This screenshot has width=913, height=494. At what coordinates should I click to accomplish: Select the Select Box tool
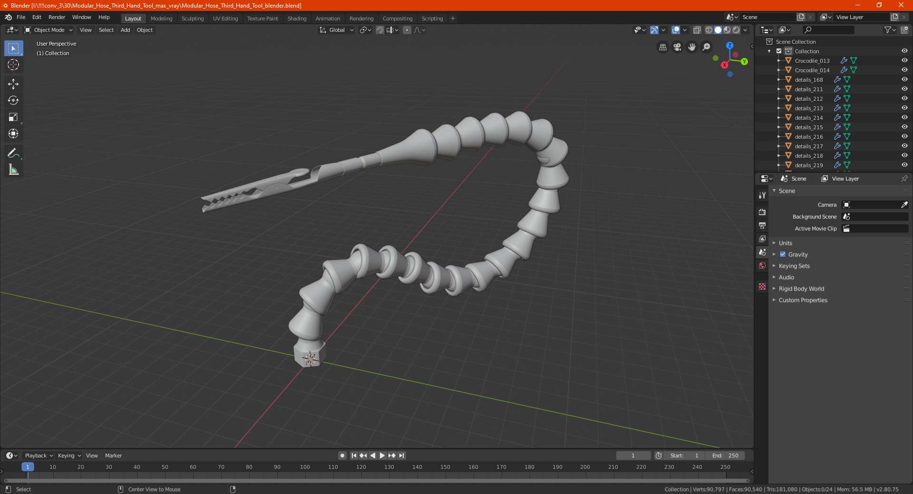[x=13, y=48]
